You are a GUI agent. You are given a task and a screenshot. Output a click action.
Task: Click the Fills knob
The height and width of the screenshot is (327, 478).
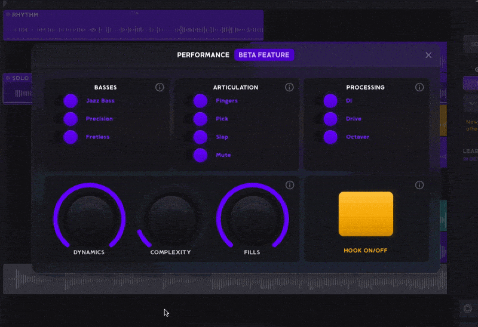253,218
